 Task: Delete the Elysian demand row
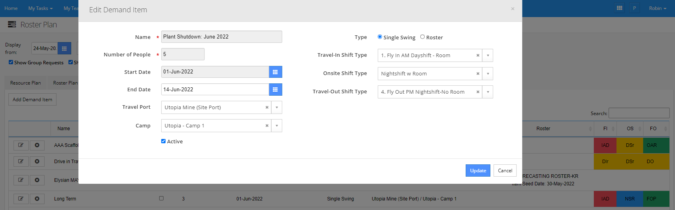click(37, 180)
